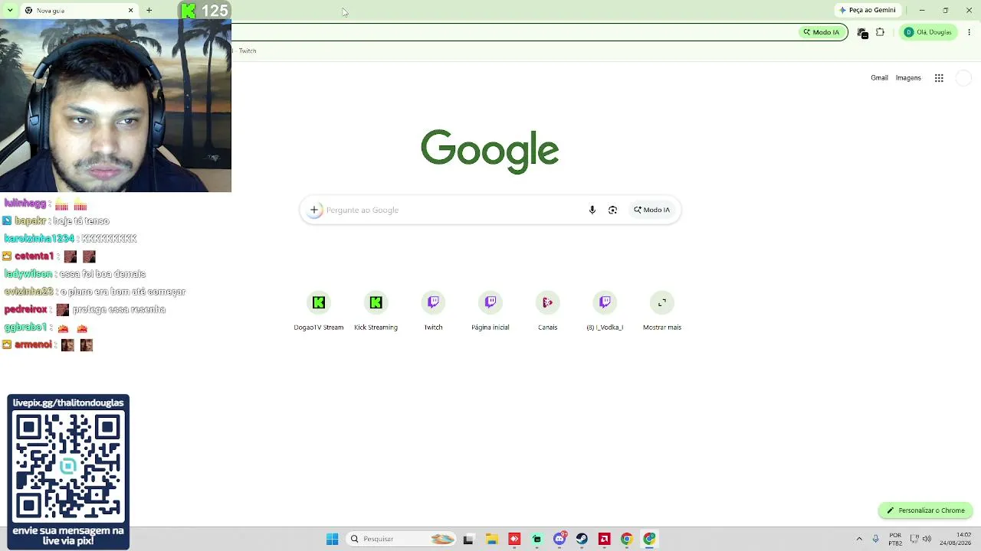The width and height of the screenshot is (981, 551).
Task: Open the AMD software taskbar icon
Action: [x=604, y=539]
